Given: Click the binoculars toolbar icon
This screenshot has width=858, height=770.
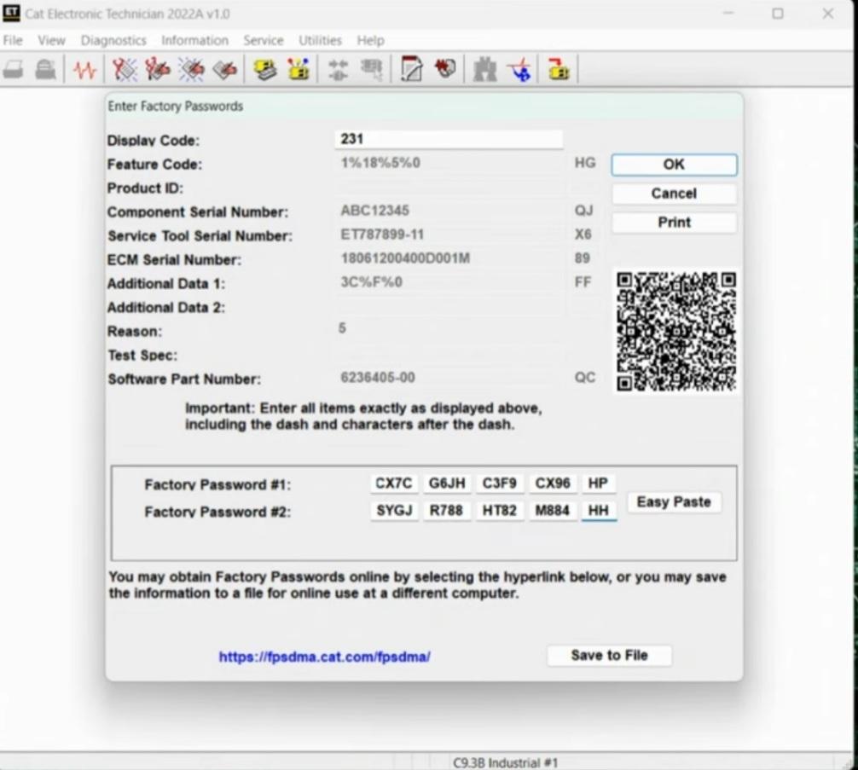Looking at the screenshot, I should tap(484, 70).
